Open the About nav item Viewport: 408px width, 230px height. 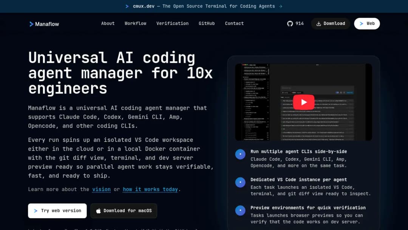coord(108,23)
